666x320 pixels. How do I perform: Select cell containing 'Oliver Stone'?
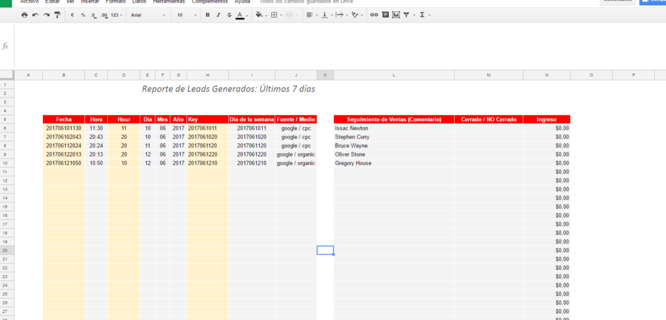coord(393,154)
